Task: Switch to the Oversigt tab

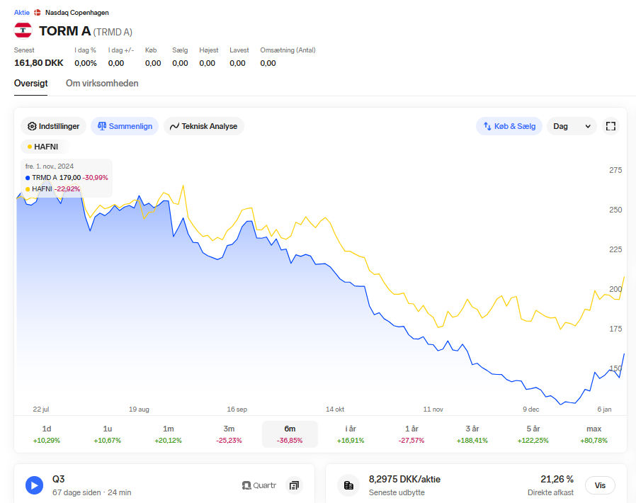Action: pos(31,83)
